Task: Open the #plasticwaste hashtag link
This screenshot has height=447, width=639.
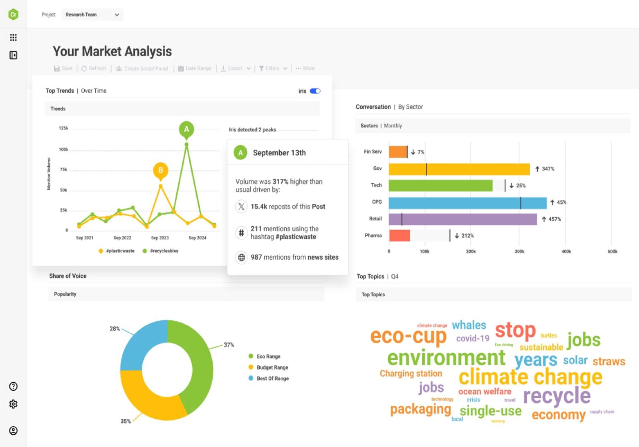Action: (296, 237)
